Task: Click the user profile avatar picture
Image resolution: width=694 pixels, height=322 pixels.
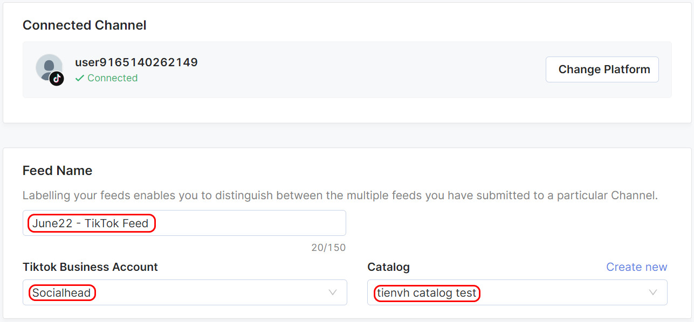Action: coord(49,67)
